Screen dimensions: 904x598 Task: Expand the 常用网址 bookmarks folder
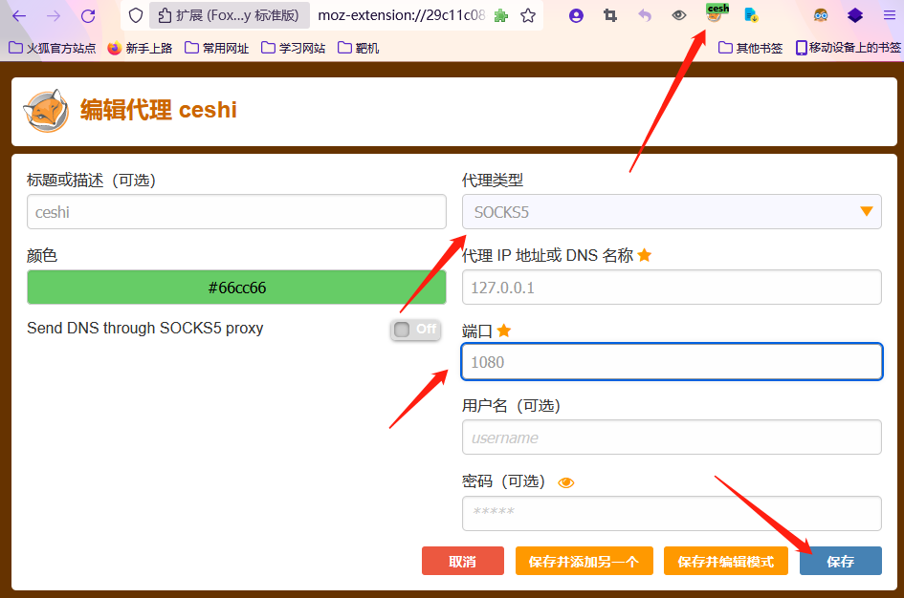[x=216, y=48]
